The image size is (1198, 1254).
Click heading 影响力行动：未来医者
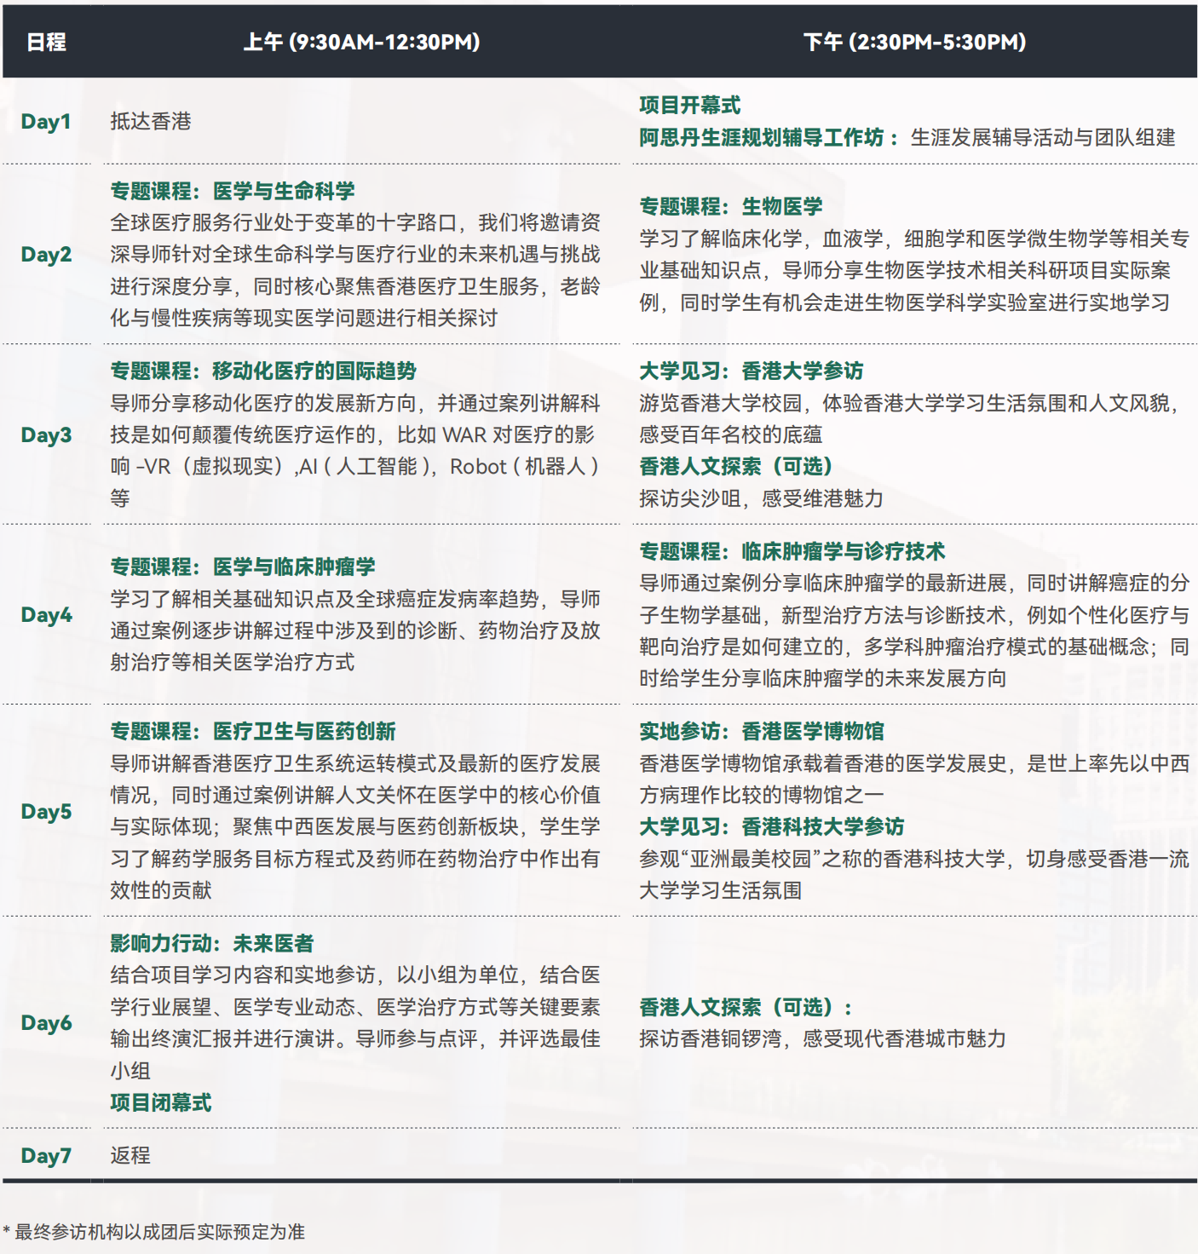[x=212, y=943]
